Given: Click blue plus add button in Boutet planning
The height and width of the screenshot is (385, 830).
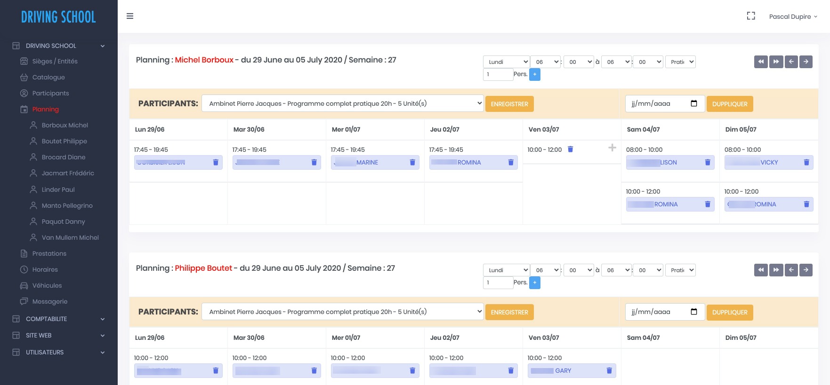Looking at the screenshot, I should click(x=535, y=283).
